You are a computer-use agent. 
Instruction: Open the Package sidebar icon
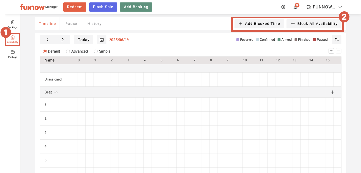pos(13,54)
